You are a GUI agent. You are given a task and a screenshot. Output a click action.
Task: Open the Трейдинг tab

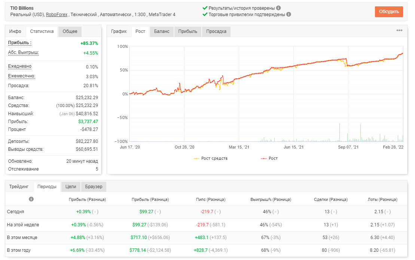(19, 187)
